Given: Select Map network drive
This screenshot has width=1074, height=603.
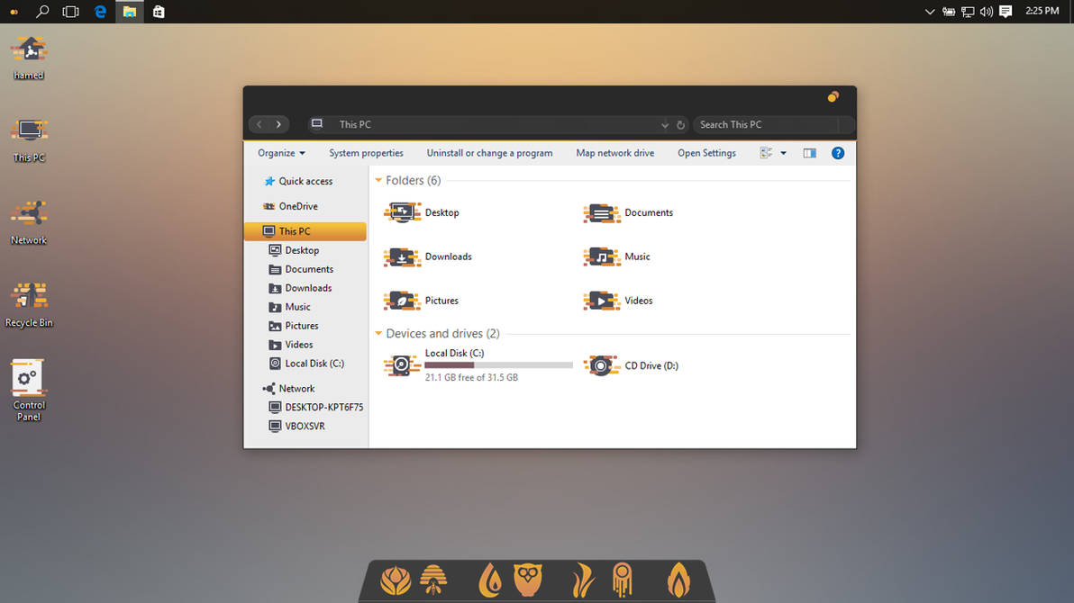Looking at the screenshot, I should point(614,153).
